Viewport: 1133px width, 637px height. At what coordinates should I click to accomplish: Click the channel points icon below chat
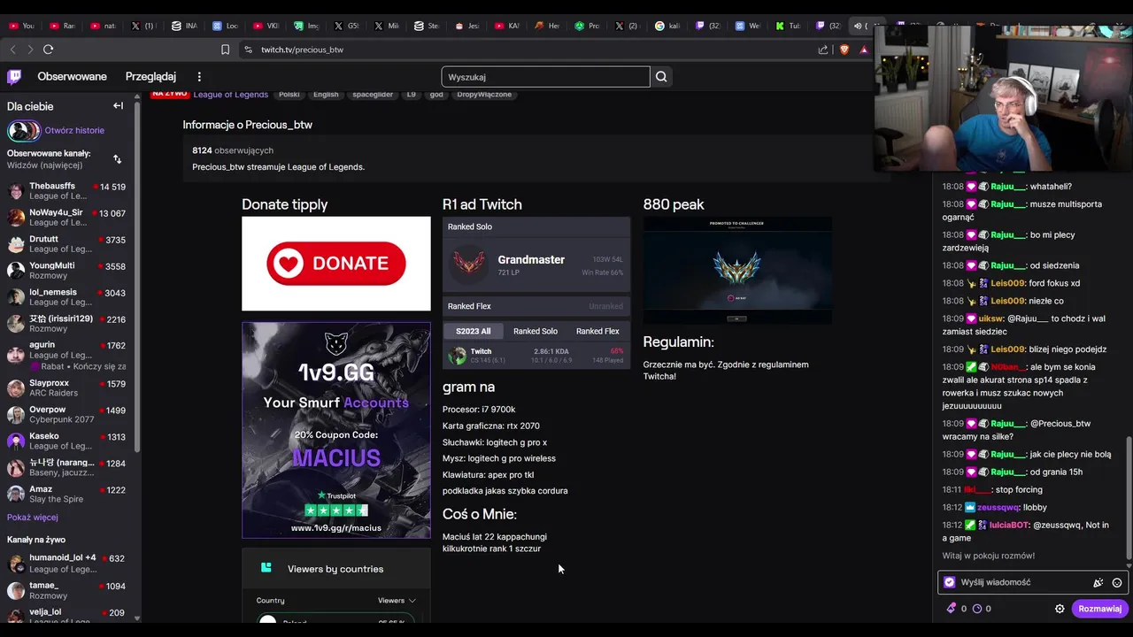point(952,609)
